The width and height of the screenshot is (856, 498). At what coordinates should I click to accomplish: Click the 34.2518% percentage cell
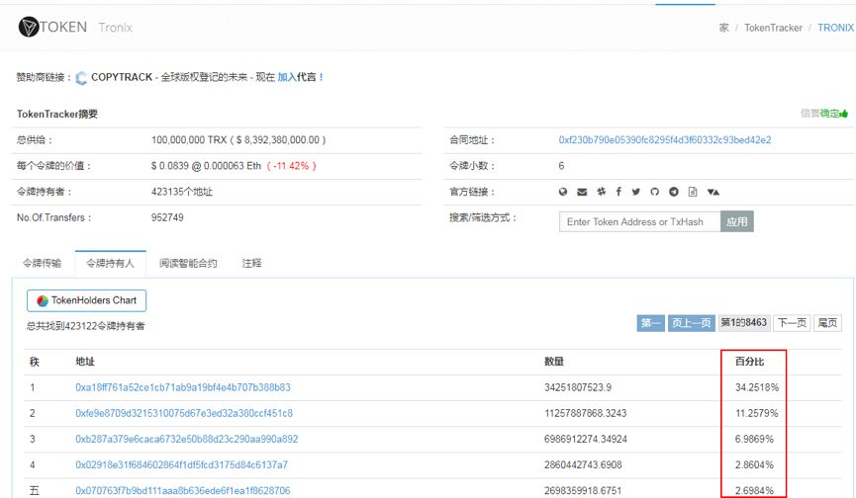pos(757,387)
